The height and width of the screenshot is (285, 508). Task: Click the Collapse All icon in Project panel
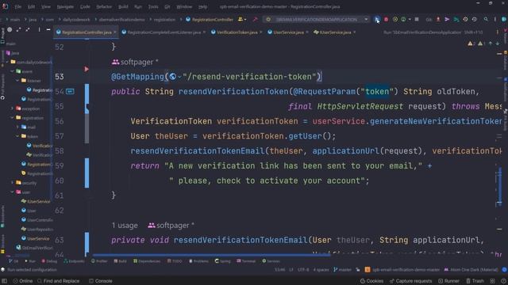pyautogui.click(x=28, y=30)
